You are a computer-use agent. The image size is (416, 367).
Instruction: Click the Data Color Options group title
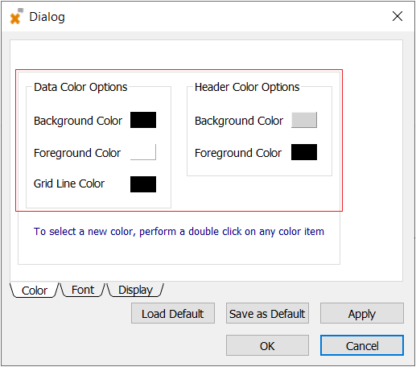(x=80, y=87)
